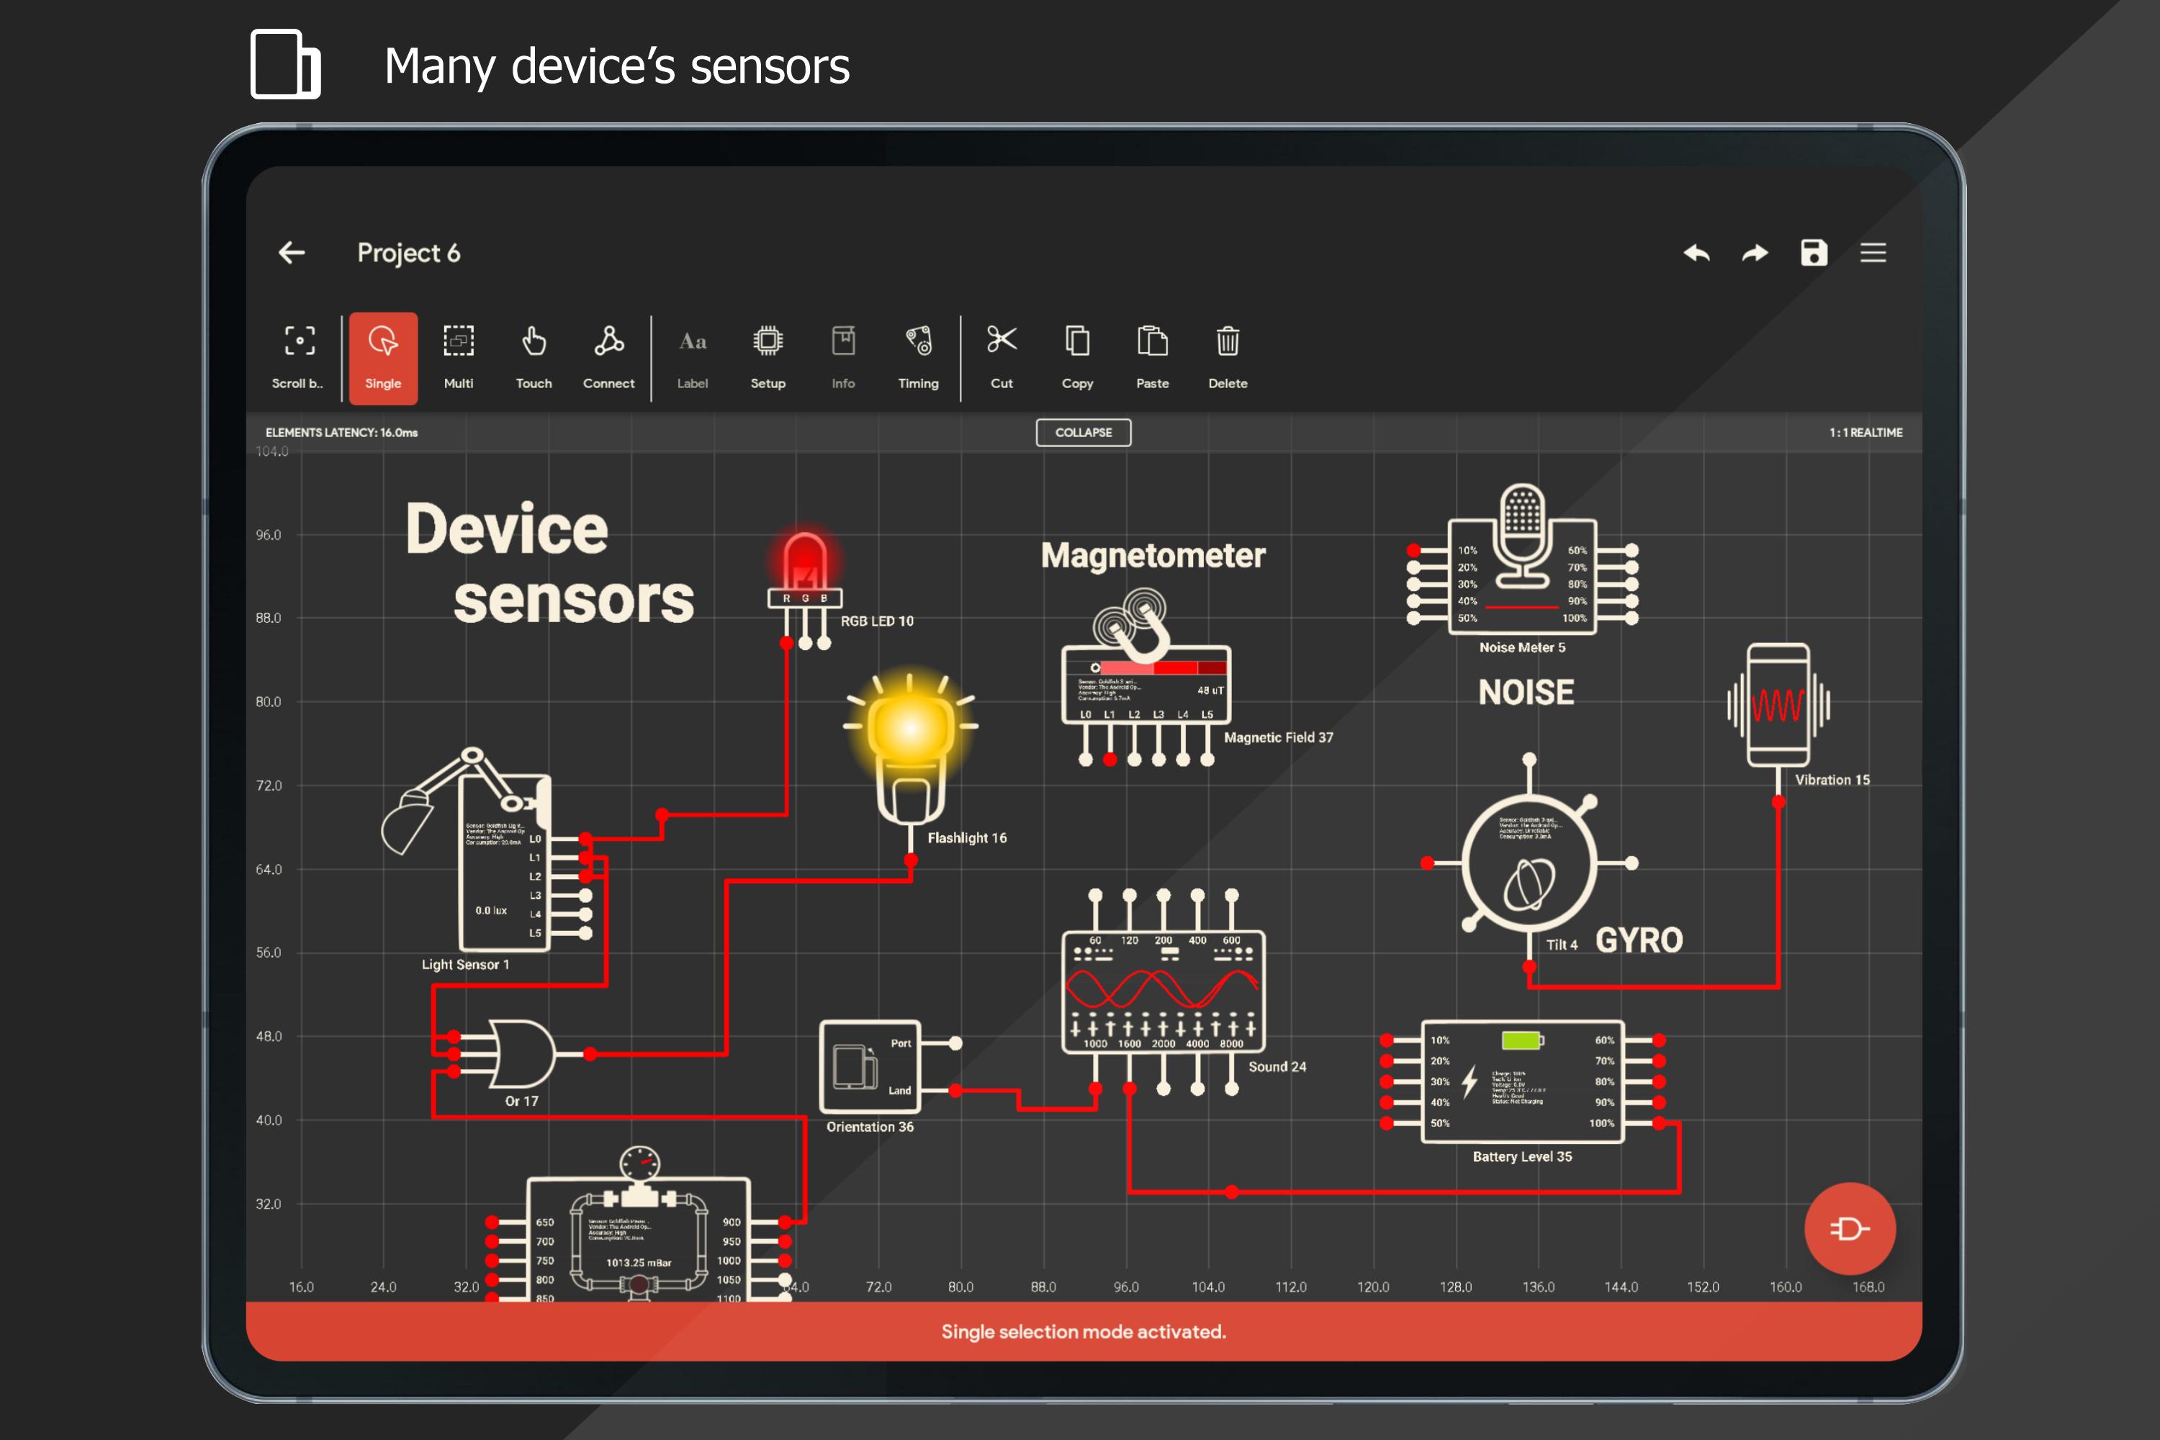The height and width of the screenshot is (1440, 2160).
Task: Activate the Multi selection tool
Action: pos(455,352)
